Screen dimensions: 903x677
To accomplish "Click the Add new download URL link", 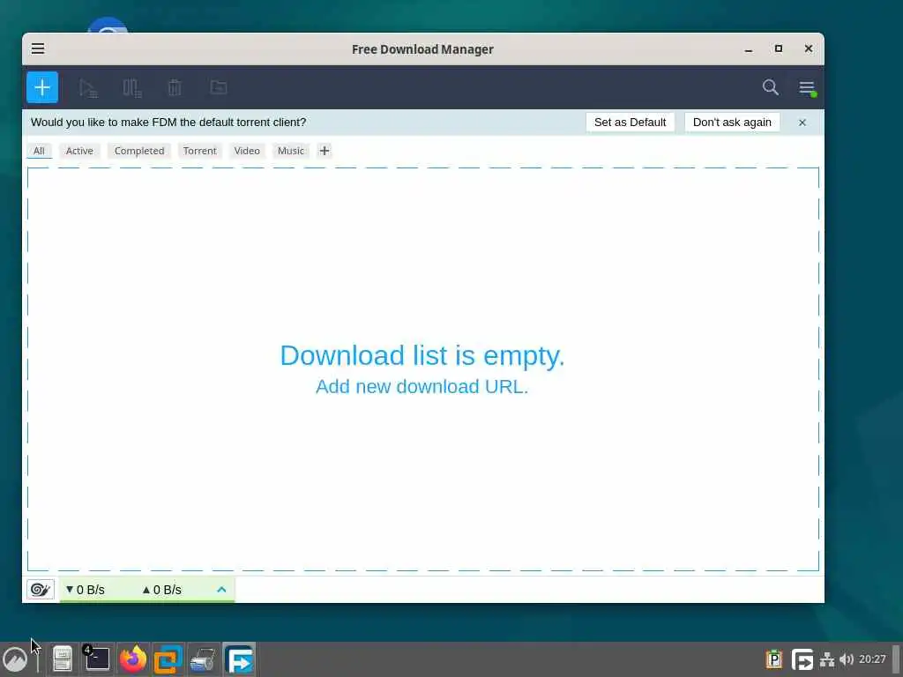I will click(422, 386).
